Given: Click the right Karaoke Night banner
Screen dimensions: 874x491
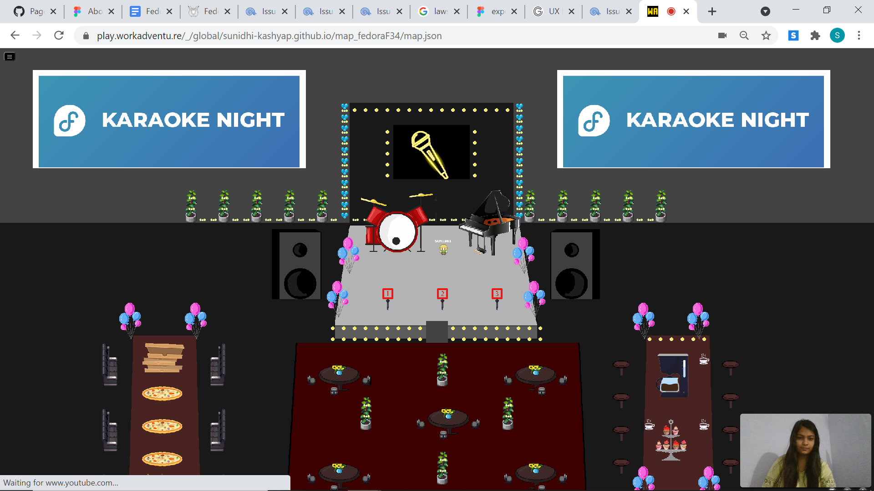Looking at the screenshot, I should tap(694, 119).
